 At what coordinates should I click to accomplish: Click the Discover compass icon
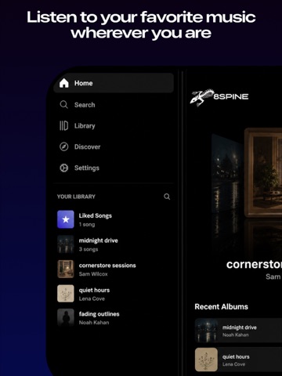pos(64,146)
